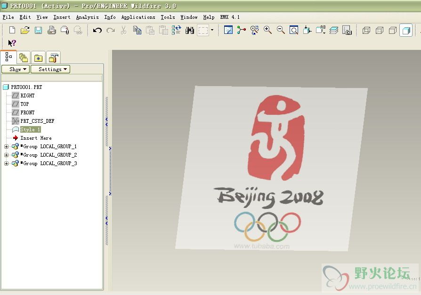
Task: Open the Info menu
Action: click(110, 17)
